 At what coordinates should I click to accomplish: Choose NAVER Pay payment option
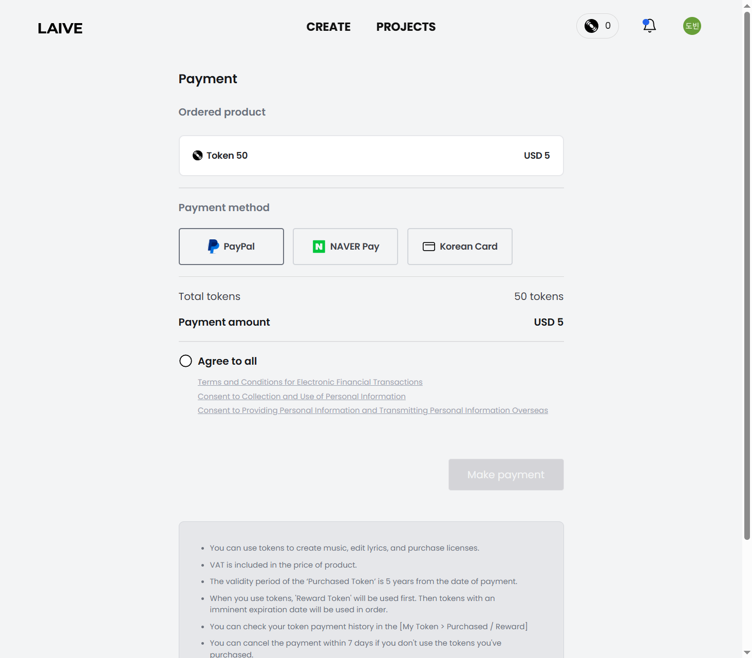[345, 247]
